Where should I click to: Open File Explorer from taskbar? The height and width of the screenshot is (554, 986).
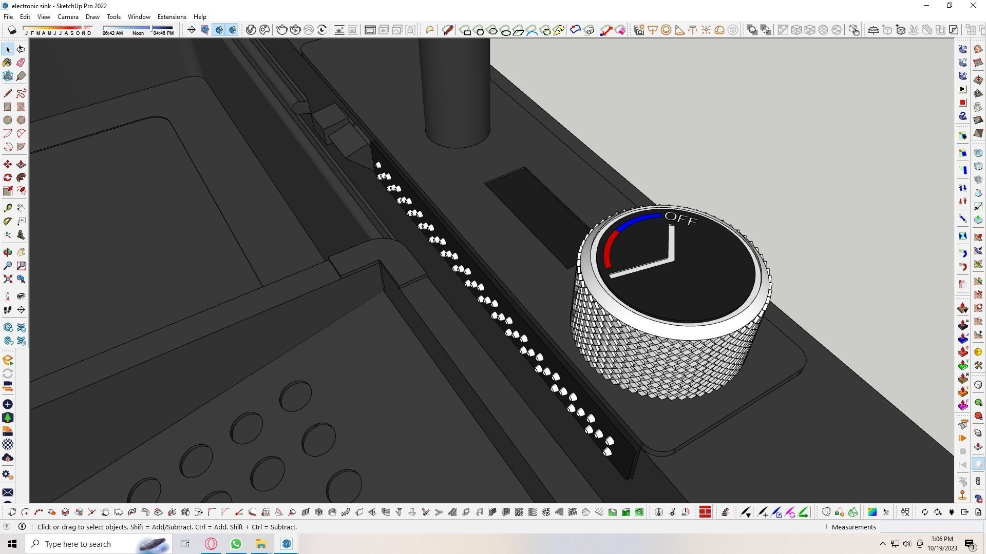click(x=261, y=544)
